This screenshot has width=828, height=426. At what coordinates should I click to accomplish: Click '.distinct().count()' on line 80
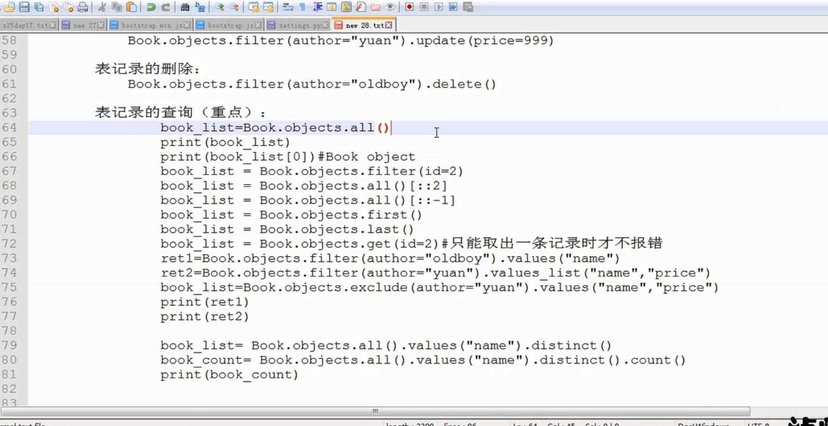608,360
